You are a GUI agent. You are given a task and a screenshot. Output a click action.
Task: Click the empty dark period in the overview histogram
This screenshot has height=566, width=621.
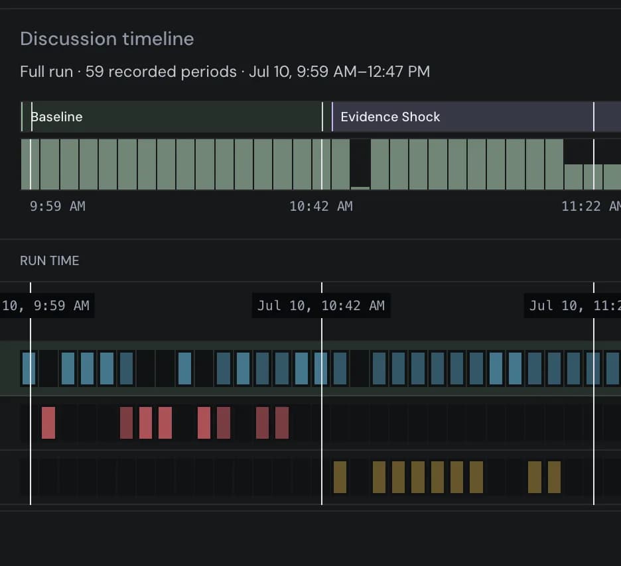click(360, 164)
